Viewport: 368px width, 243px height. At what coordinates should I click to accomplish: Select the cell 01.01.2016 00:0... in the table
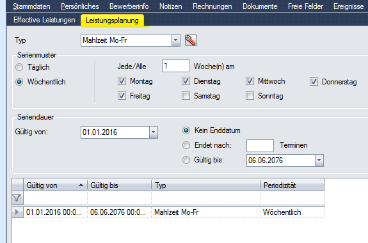coord(56,212)
